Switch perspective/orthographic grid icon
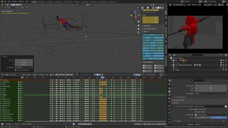Image resolution: width=228 pixels, height=128 pixels. [139, 32]
